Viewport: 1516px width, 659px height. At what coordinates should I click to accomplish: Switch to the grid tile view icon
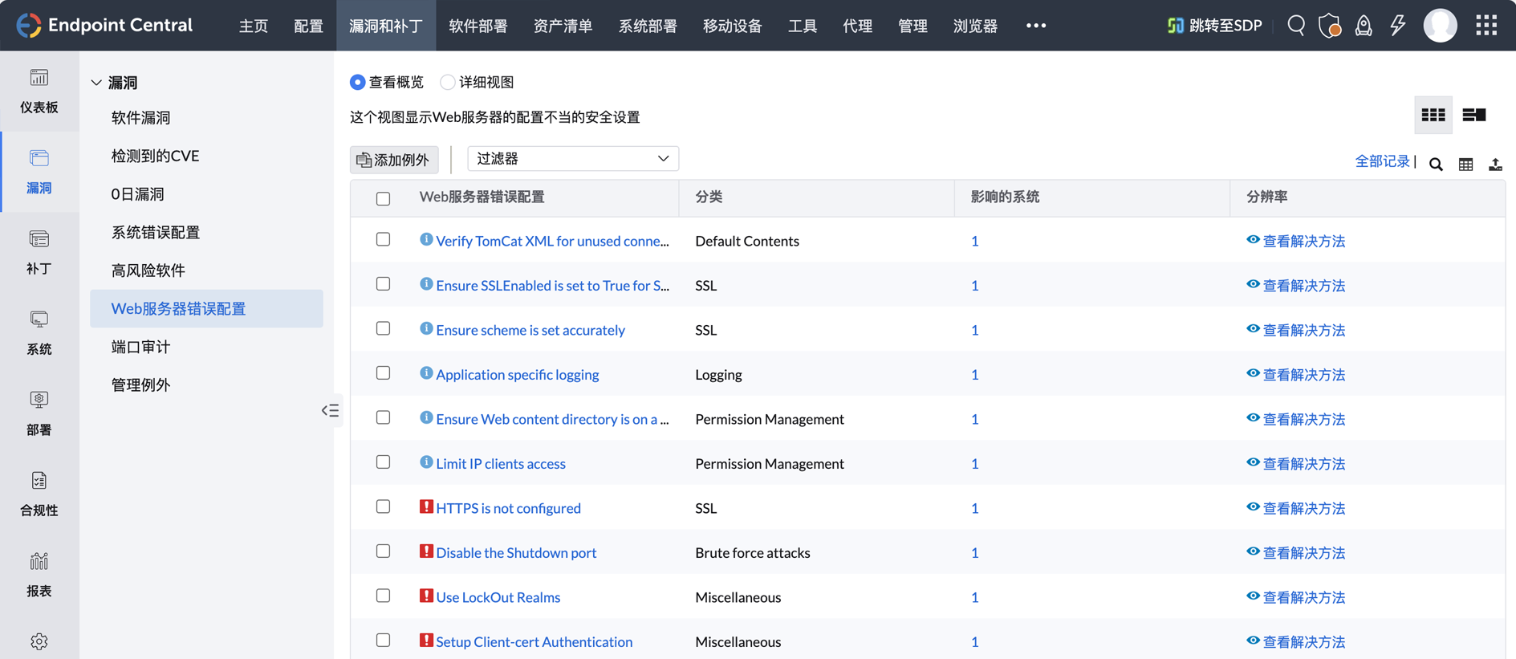pos(1433,116)
